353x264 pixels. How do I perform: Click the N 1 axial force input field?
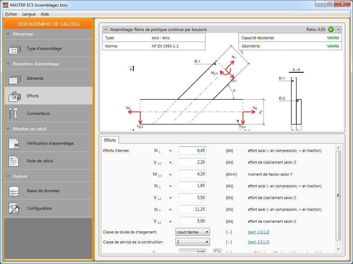tap(192, 151)
